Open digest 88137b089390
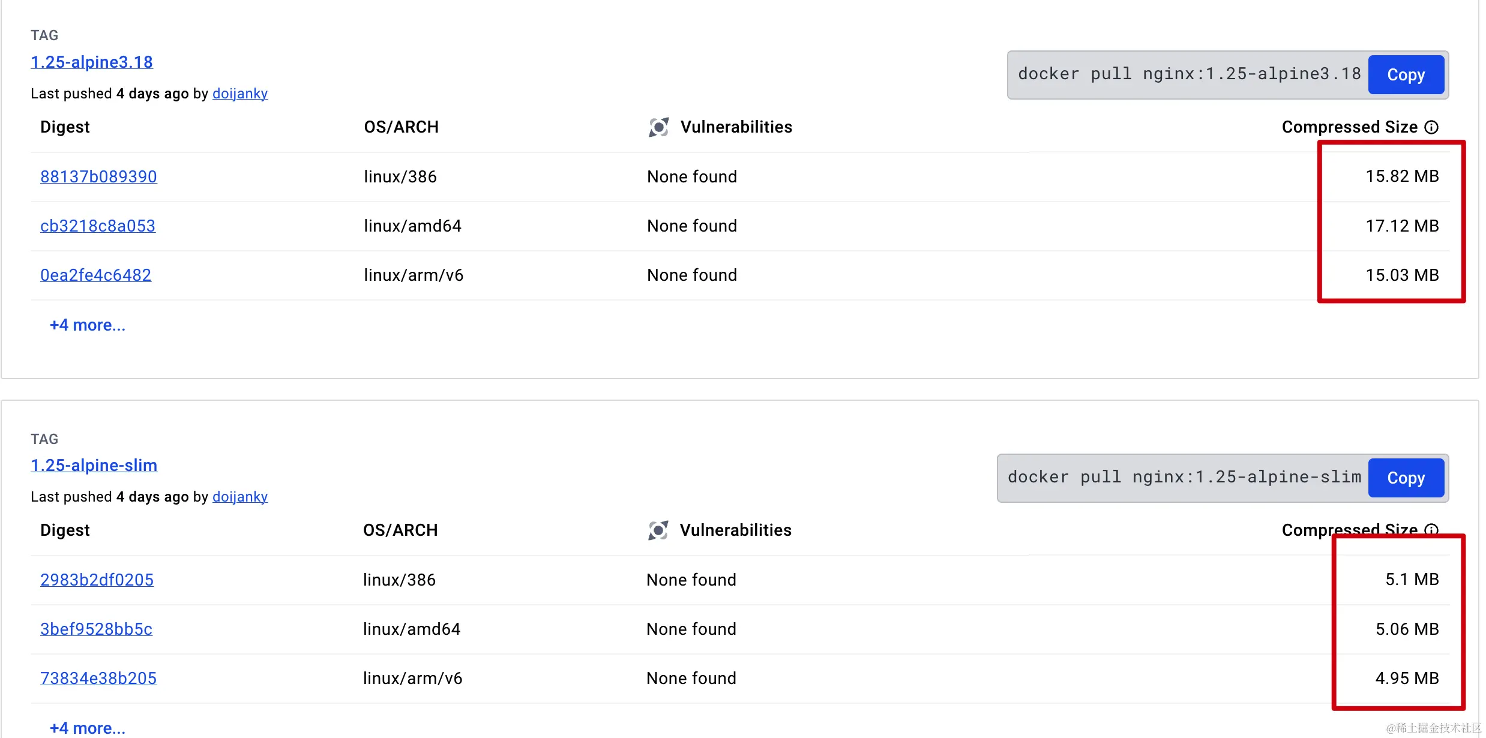The height and width of the screenshot is (738, 1486). (98, 176)
